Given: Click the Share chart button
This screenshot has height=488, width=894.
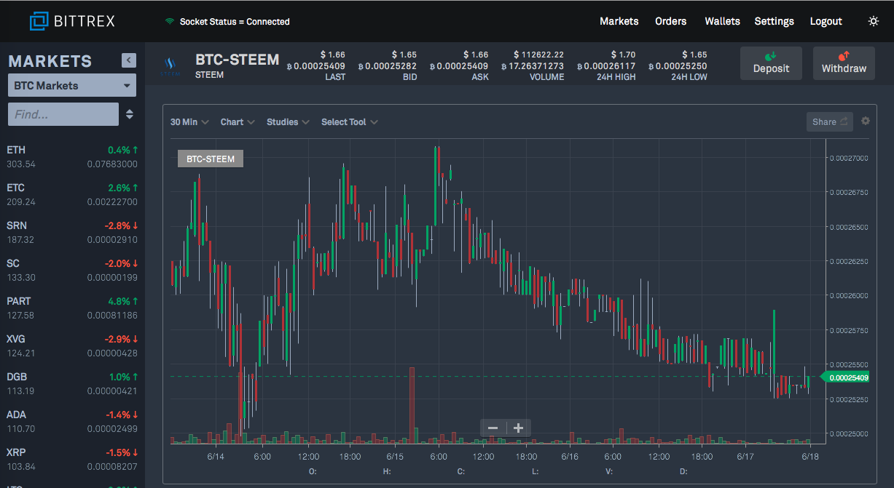Looking at the screenshot, I should (830, 121).
